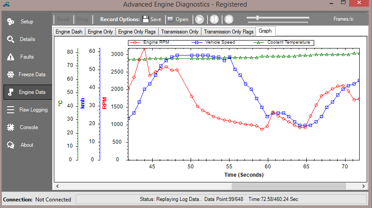Click the Connection: Not Connected status
372x208 pixels.
(37, 200)
